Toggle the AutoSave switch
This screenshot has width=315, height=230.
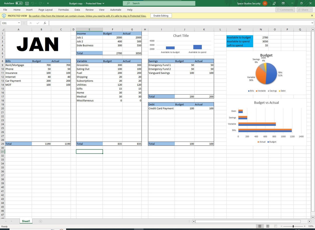tap(19, 4)
